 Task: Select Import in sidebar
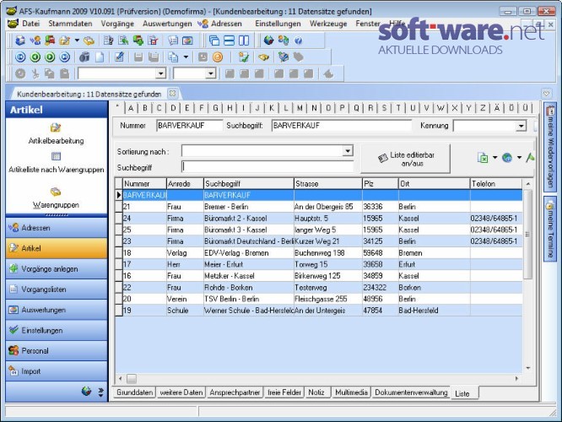[x=57, y=371]
